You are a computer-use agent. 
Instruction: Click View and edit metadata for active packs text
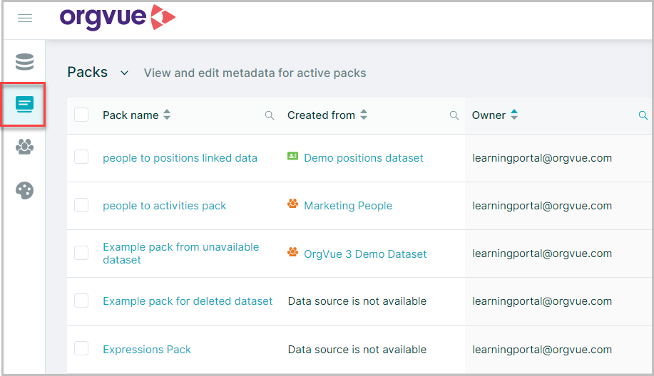[x=255, y=73]
